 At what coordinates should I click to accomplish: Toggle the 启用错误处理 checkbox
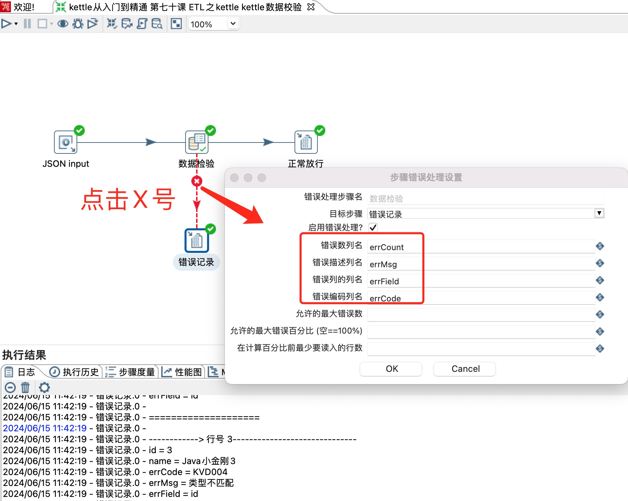pos(373,228)
